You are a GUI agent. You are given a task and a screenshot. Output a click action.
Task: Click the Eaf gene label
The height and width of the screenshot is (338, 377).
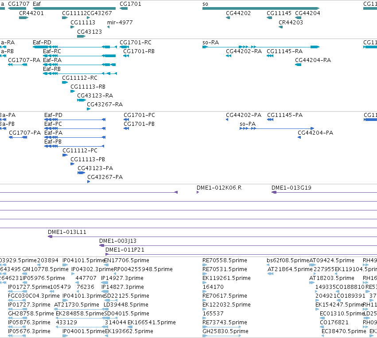pyautogui.click(x=37, y=4)
